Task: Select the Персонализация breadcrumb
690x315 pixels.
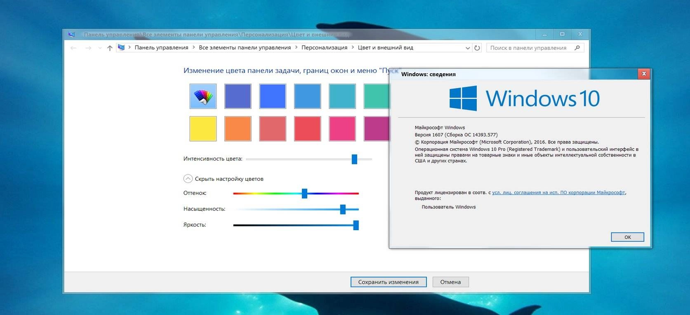Action: (x=324, y=48)
